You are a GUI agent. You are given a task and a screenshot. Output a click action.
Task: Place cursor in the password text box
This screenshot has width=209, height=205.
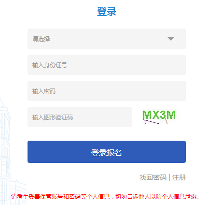(107, 91)
